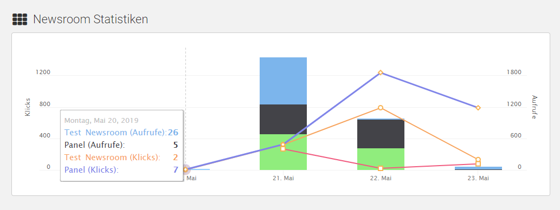Click the small blue bar on 23. Mai
560x210 pixels.
point(478,168)
